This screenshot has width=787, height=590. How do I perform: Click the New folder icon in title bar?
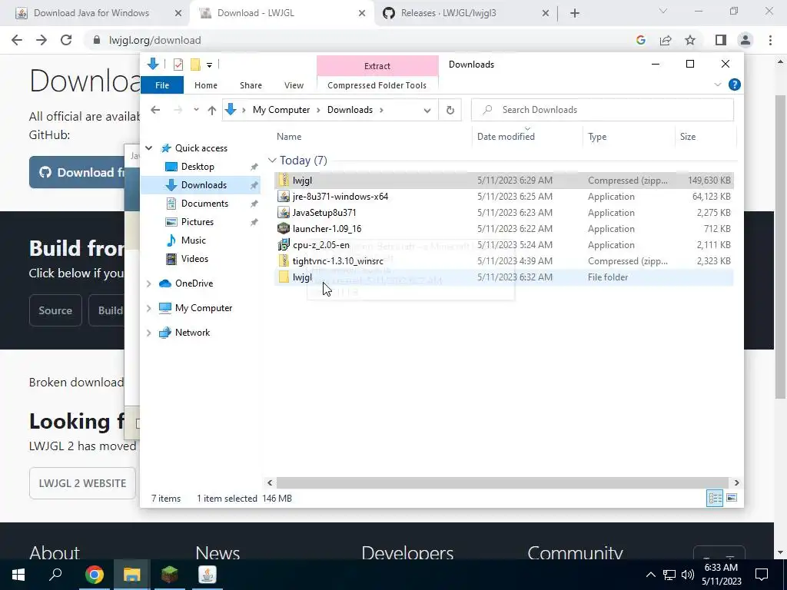click(195, 65)
